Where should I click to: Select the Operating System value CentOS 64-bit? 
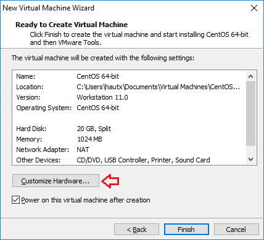point(97,108)
